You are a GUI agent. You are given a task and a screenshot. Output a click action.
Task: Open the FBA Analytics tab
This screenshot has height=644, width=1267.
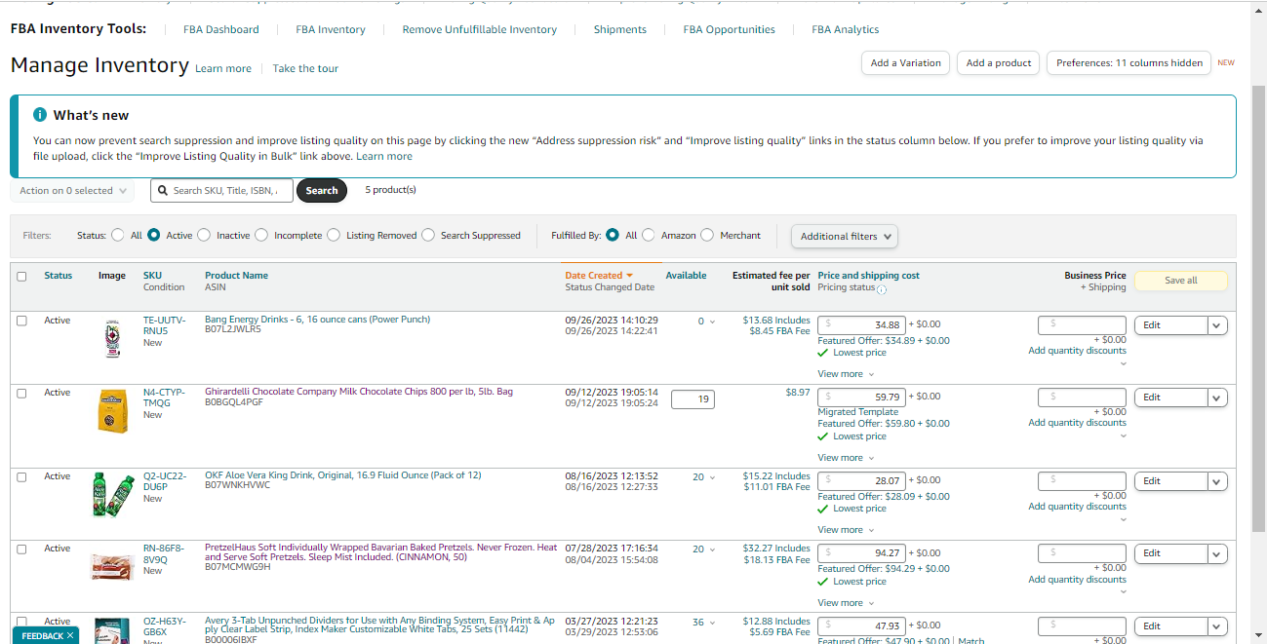(x=846, y=29)
